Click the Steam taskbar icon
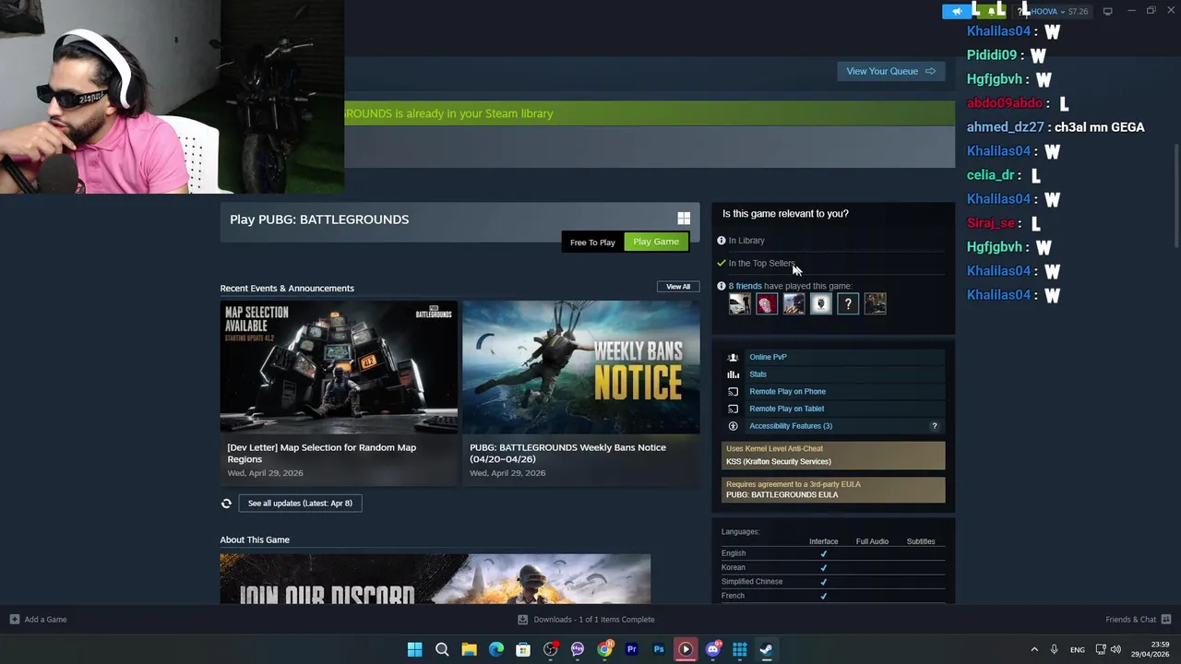This screenshot has width=1181, height=664. pos(766,649)
